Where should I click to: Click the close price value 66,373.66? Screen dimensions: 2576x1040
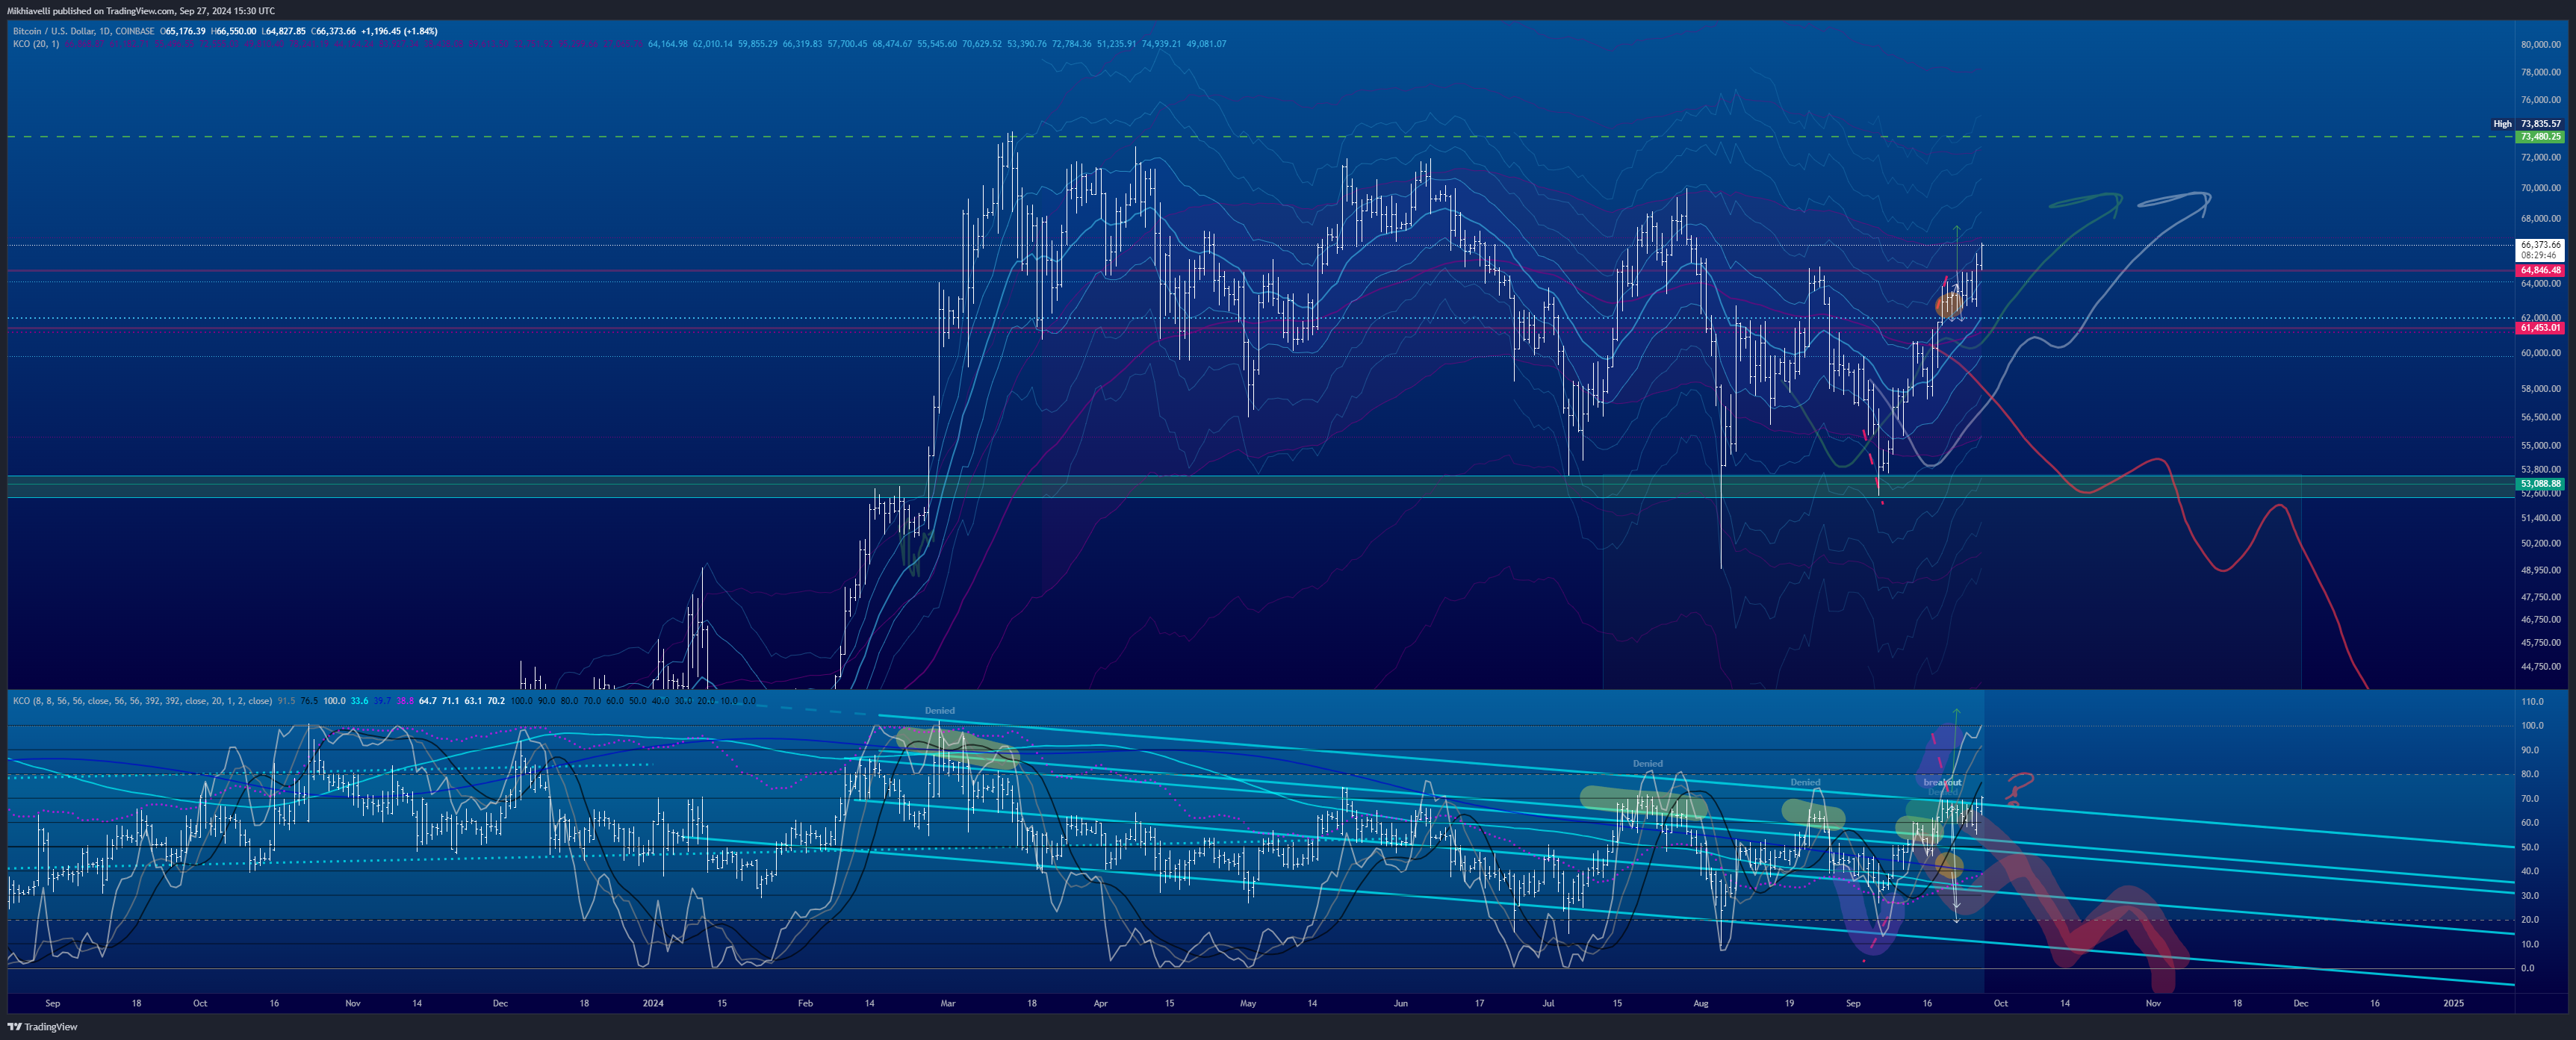(336, 31)
